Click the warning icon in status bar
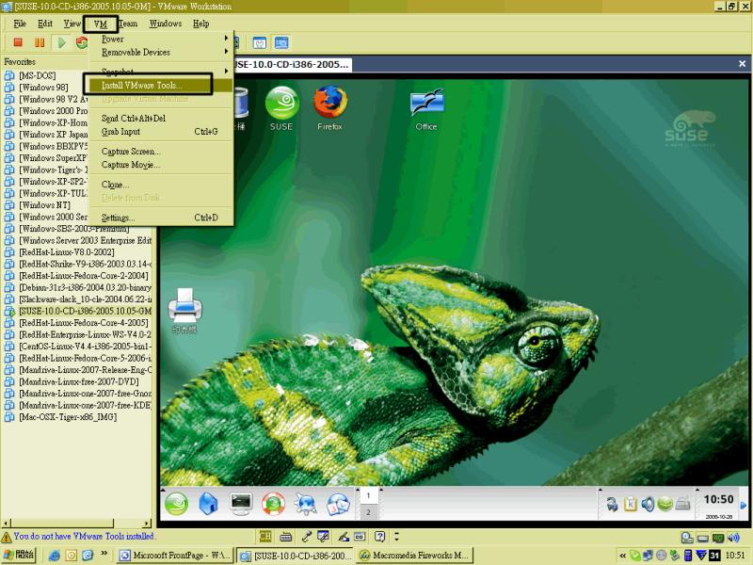The width and height of the screenshot is (753, 565). (x=7, y=537)
